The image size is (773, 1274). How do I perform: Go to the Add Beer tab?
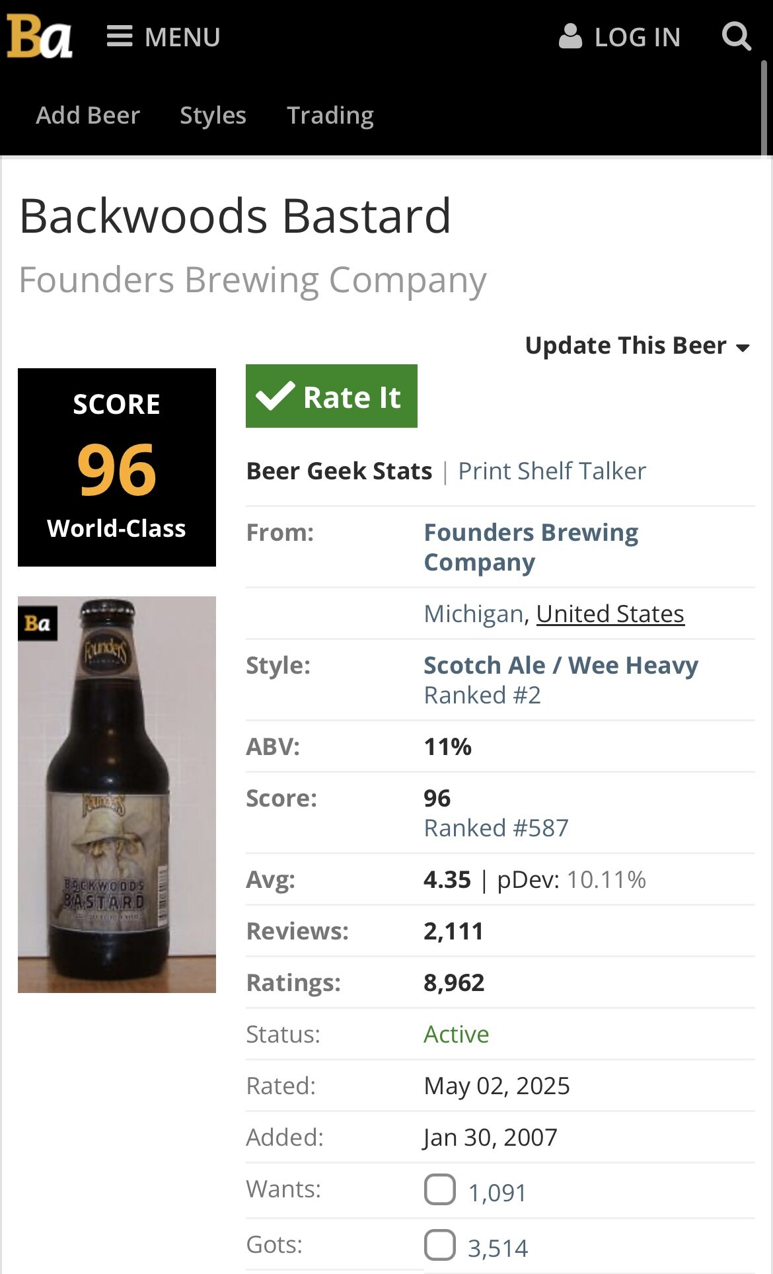click(x=88, y=115)
